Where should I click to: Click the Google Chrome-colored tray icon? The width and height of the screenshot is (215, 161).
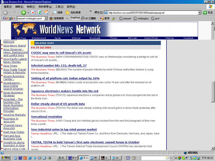(x=180, y=158)
